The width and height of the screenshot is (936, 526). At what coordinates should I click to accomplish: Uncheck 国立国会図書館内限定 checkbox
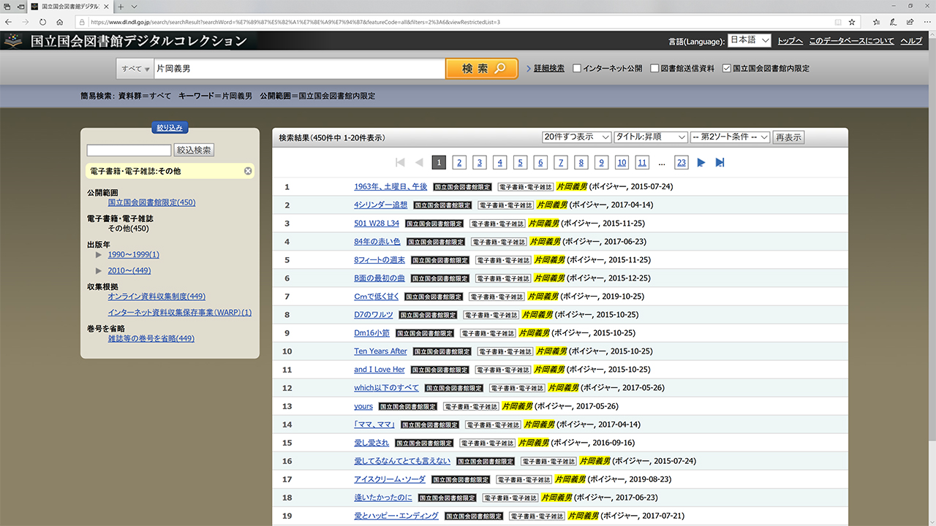(x=726, y=69)
